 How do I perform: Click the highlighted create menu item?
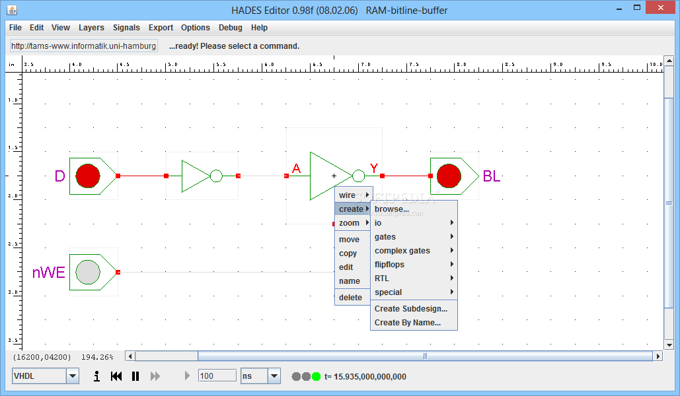click(x=353, y=209)
